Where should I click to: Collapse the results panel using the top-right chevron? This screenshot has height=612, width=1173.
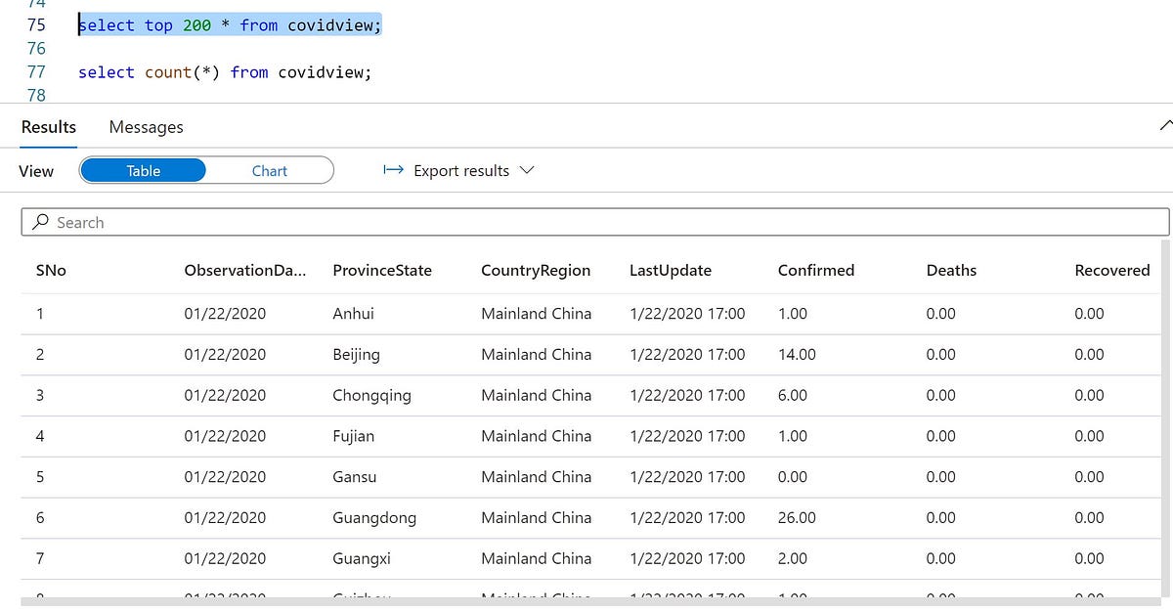tap(1165, 125)
